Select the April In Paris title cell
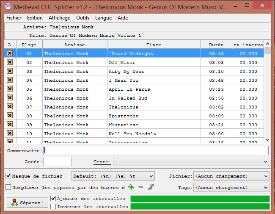The height and width of the screenshot is (214, 275). [x=154, y=89]
